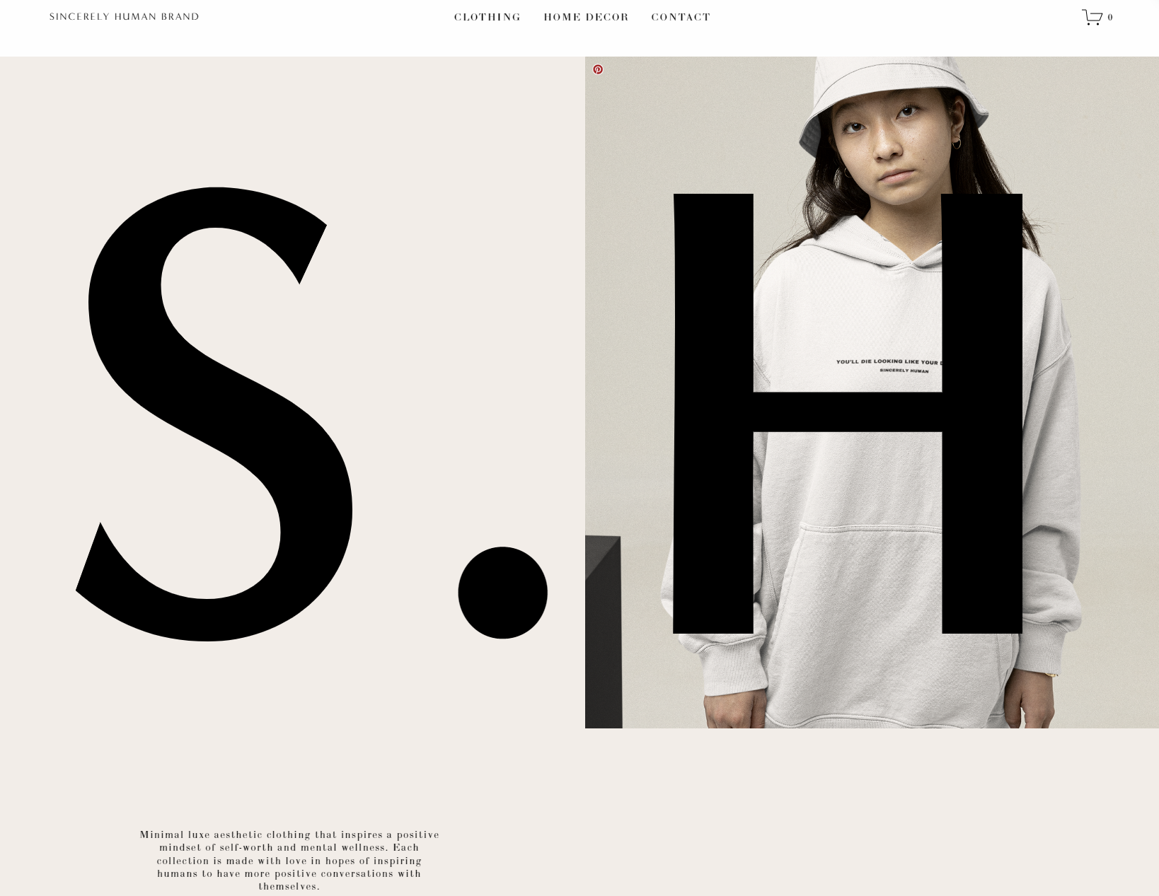Open the Clothing menu
Image resolution: width=1159 pixels, height=896 pixels.
pos(488,17)
